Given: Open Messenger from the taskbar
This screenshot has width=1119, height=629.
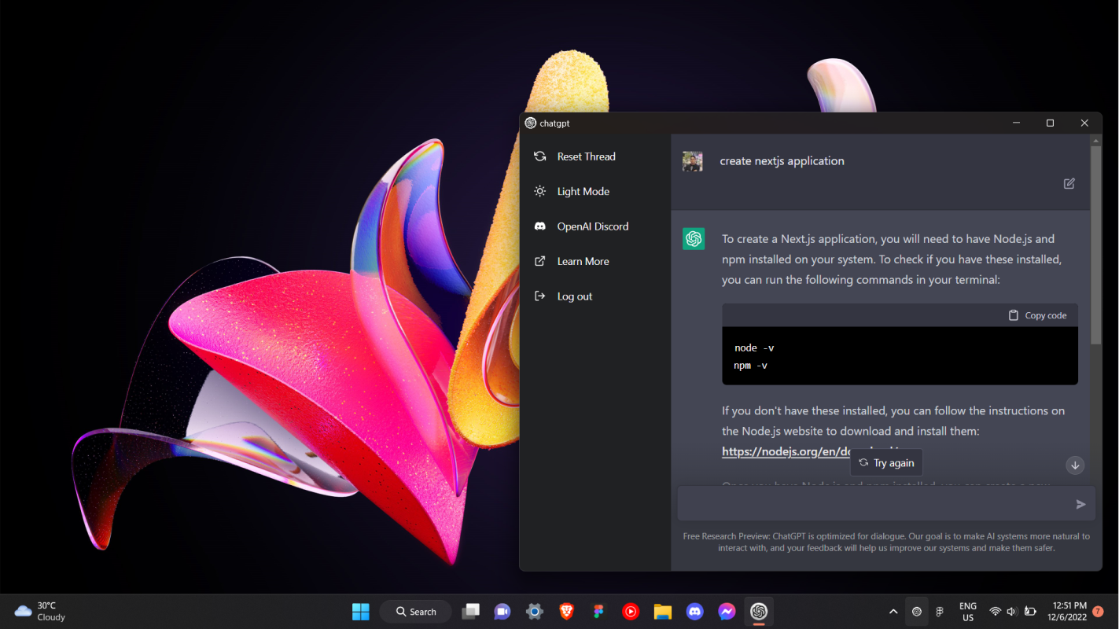Looking at the screenshot, I should point(727,612).
